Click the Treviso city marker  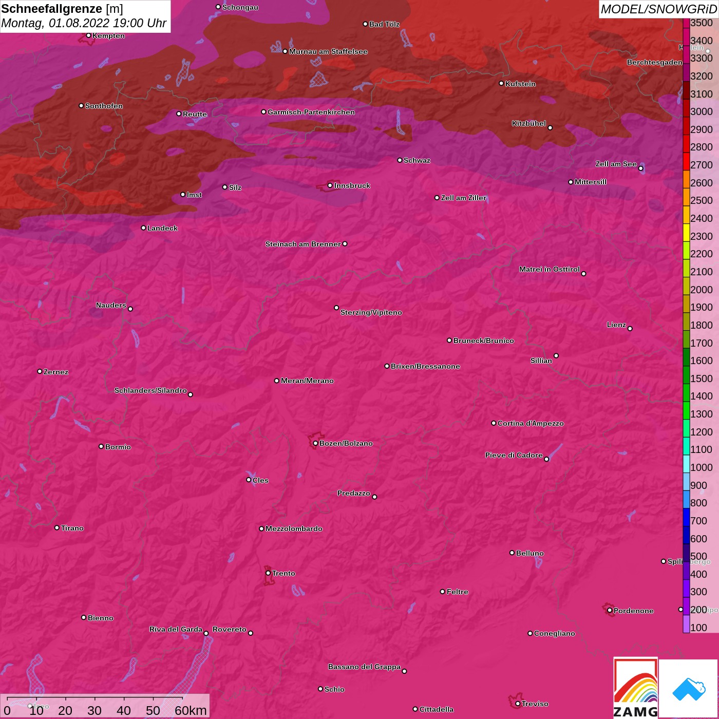click(x=518, y=704)
